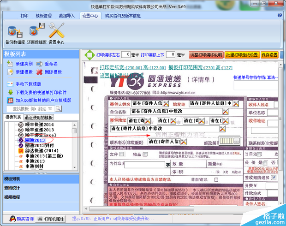Click the QQ penguin 购买咨询 icon
286x226 pixels.
[x=12, y=219]
